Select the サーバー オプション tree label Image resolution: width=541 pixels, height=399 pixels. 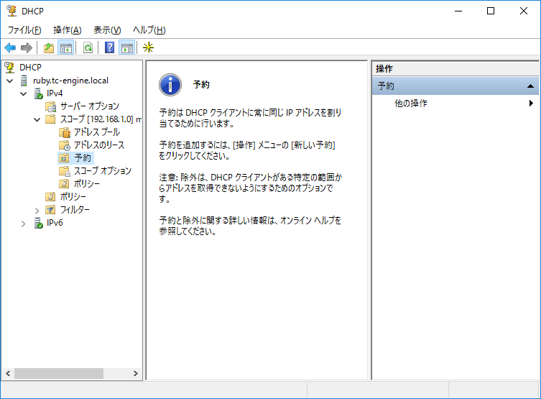[90, 106]
